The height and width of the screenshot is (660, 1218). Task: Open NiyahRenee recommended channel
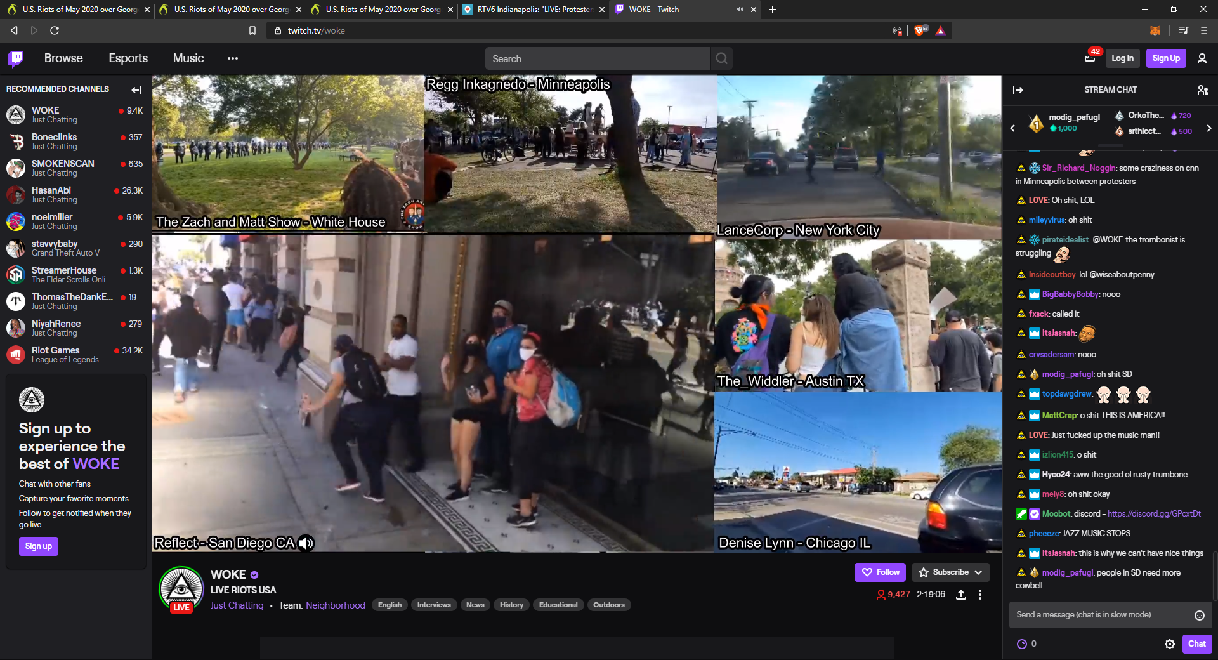(x=75, y=328)
